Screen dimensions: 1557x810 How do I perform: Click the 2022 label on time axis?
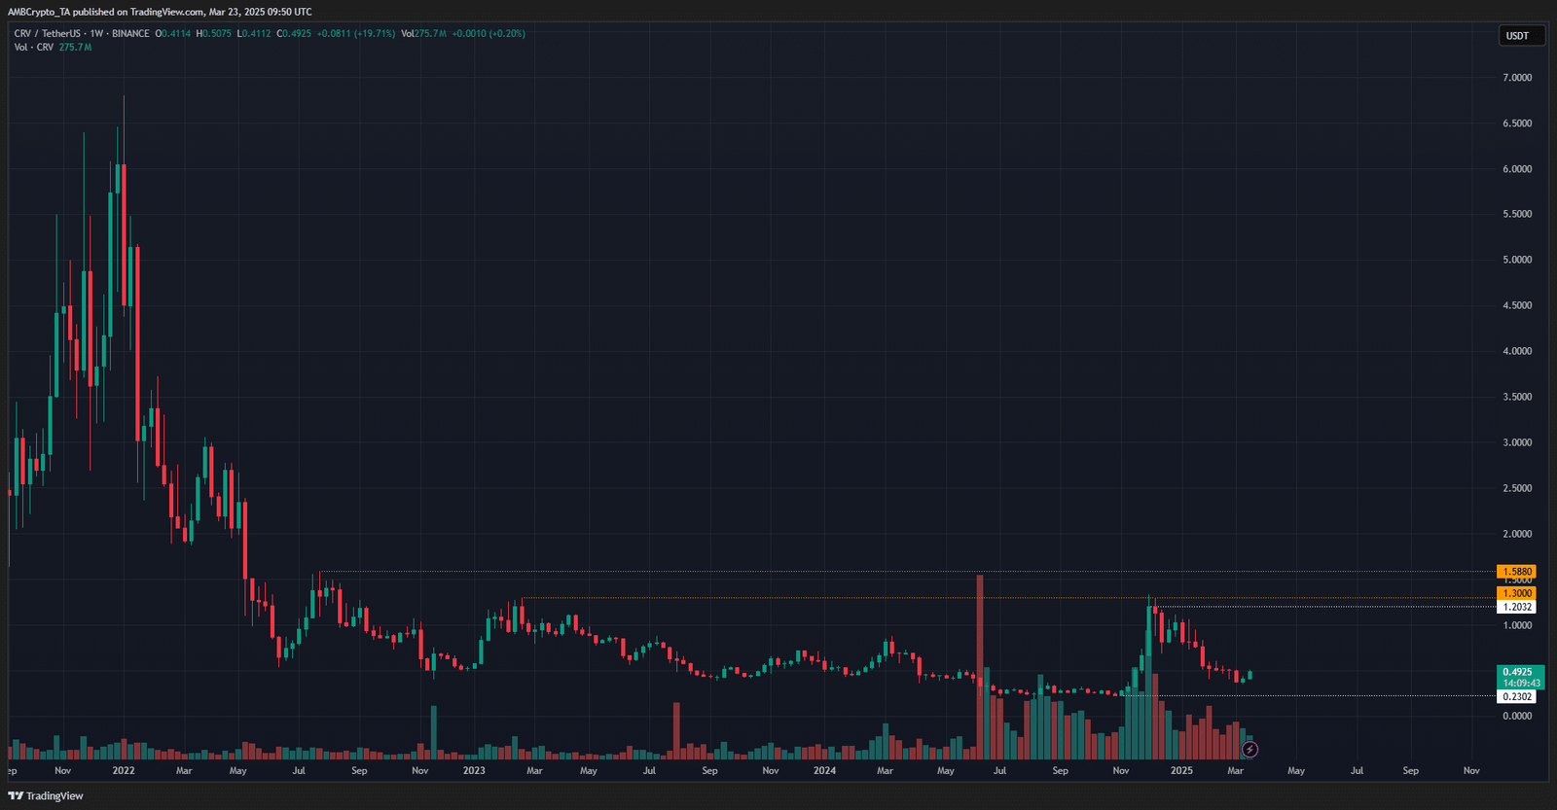point(124,770)
